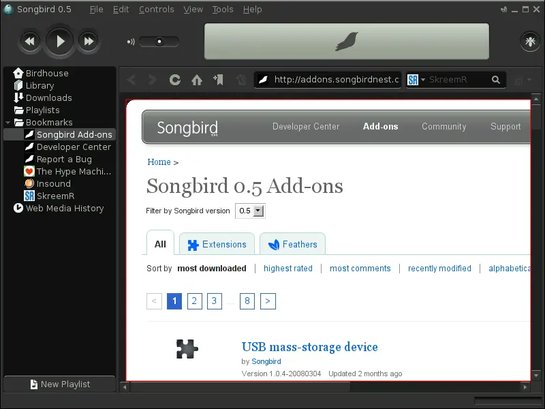Image resolution: width=545 pixels, height=409 pixels.
Task: Click the search magnifier icon
Action: pyautogui.click(x=496, y=80)
